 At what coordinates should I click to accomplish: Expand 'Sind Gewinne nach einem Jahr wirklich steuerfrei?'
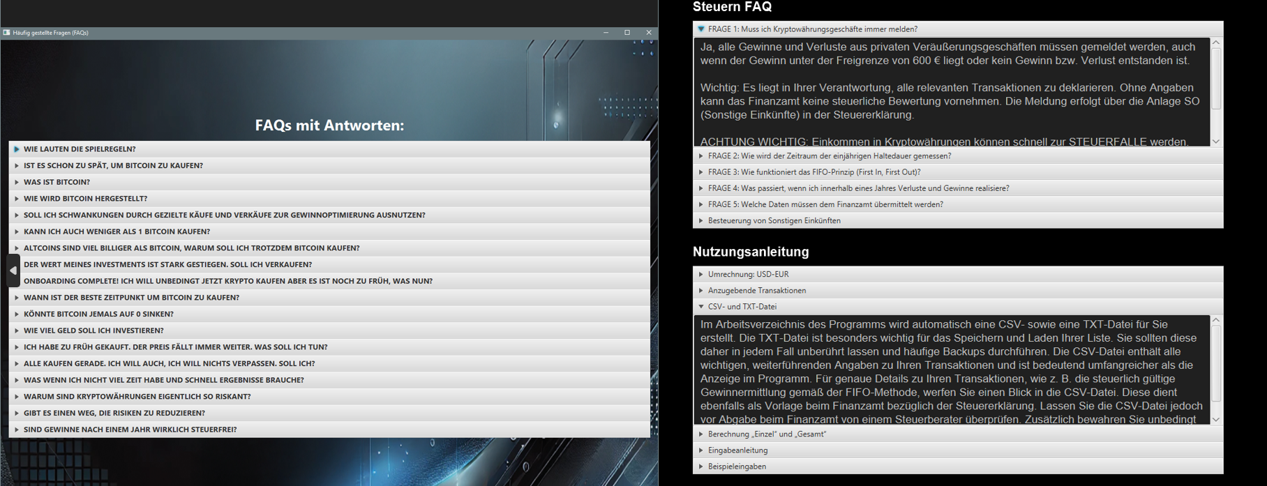tap(329, 430)
